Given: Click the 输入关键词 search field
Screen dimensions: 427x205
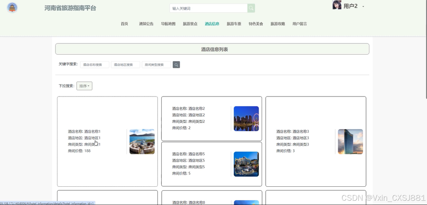Looking at the screenshot, I should [x=209, y=8].
